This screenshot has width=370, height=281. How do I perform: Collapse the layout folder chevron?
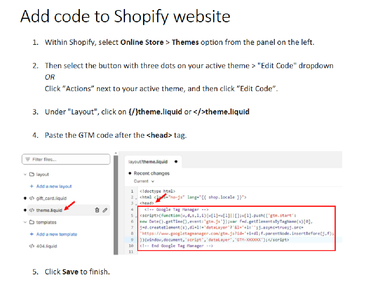pos(25,175)
